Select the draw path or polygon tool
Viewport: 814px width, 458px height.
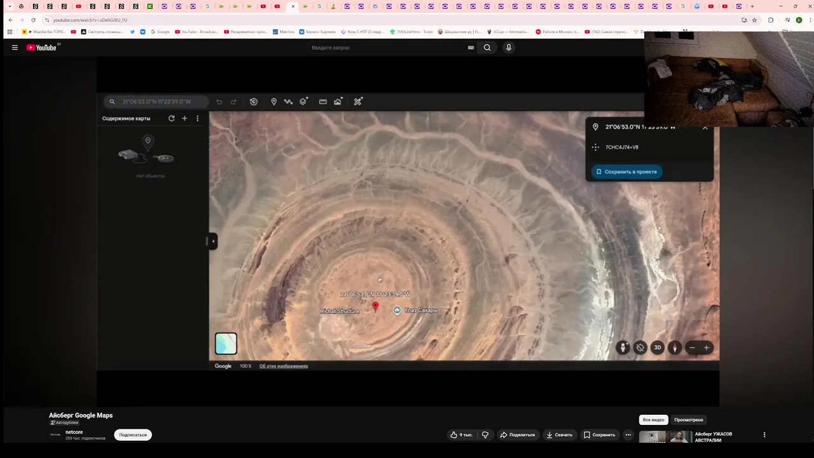coord(288,102)
